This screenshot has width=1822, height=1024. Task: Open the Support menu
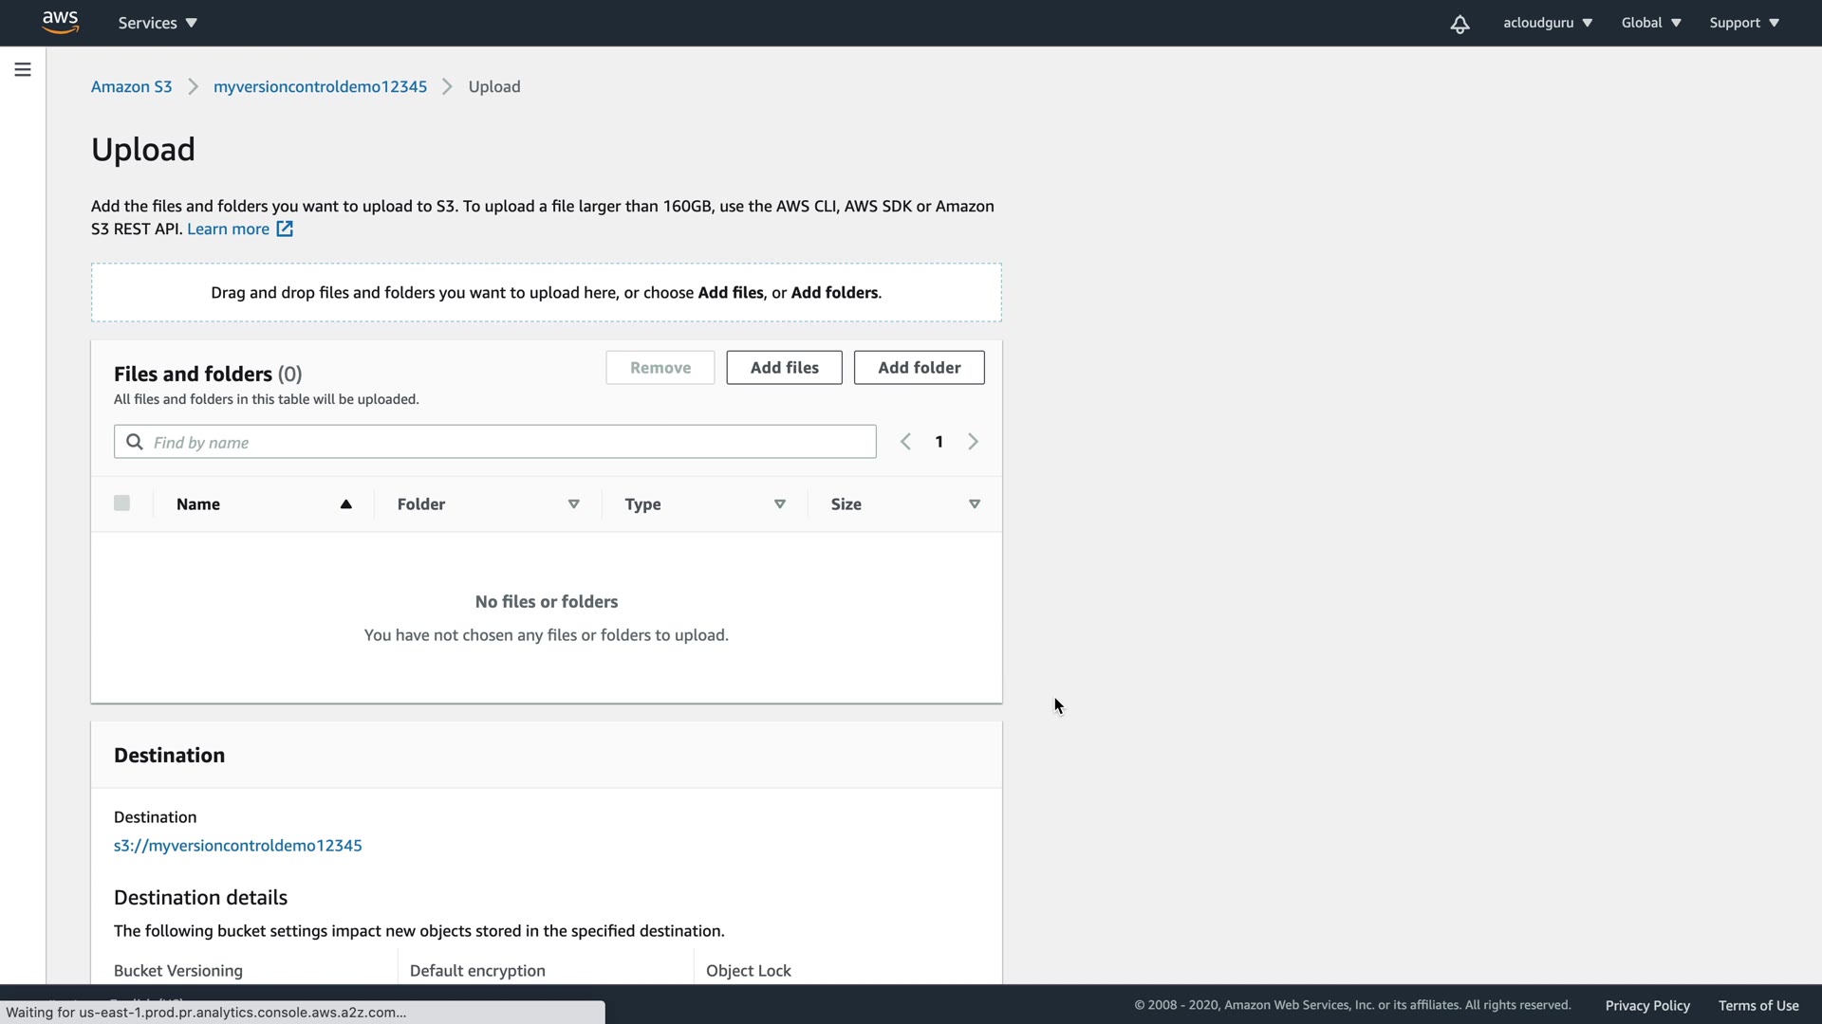[1744, 23]
